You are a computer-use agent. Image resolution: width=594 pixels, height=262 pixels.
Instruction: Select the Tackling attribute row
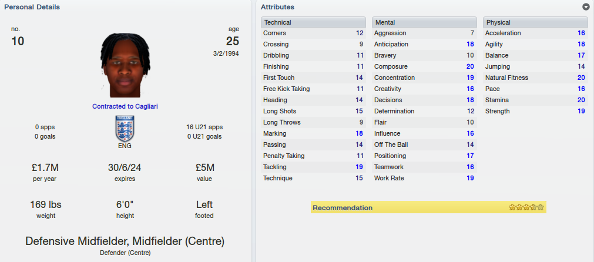click(x=313, y=167)
